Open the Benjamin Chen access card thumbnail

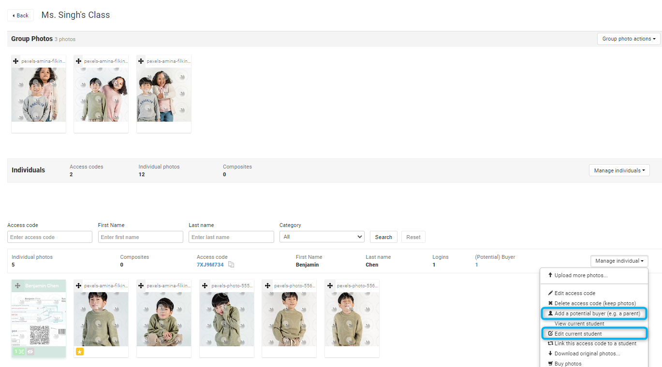pos(39,319)
